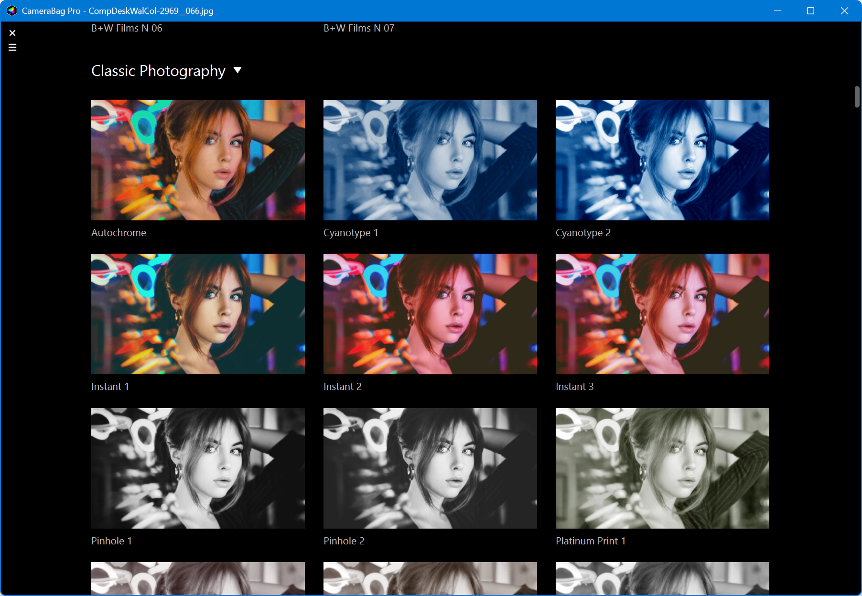Click the Autochrome preset name label
Image resolution: width=862 pixels, height=596 pixels.
point(119,233)
